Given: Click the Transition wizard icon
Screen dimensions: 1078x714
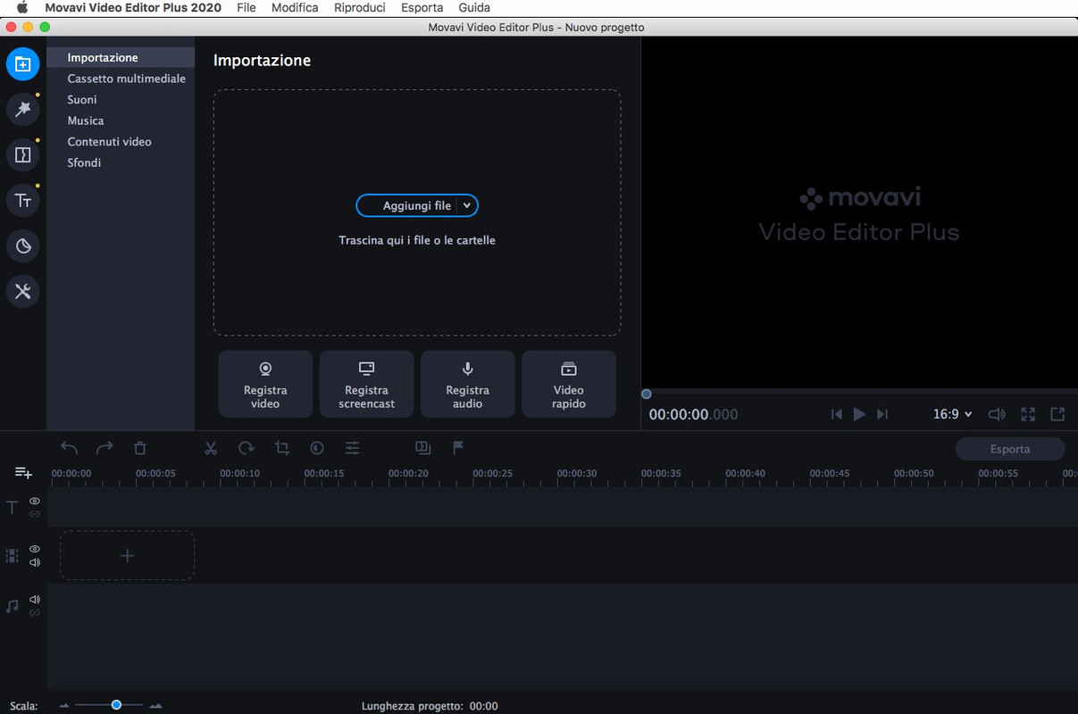Looking at the screenshot, I should point(423,448).
